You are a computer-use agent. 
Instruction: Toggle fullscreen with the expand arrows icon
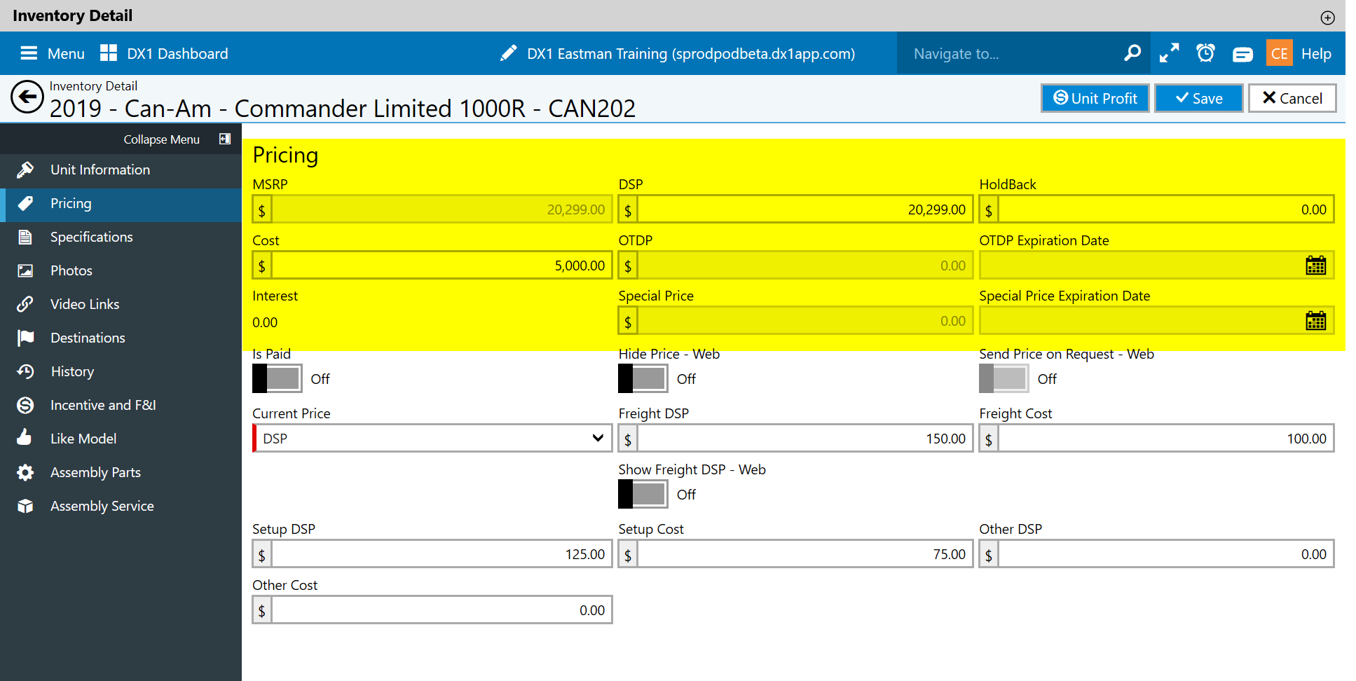click(1169, 53)
